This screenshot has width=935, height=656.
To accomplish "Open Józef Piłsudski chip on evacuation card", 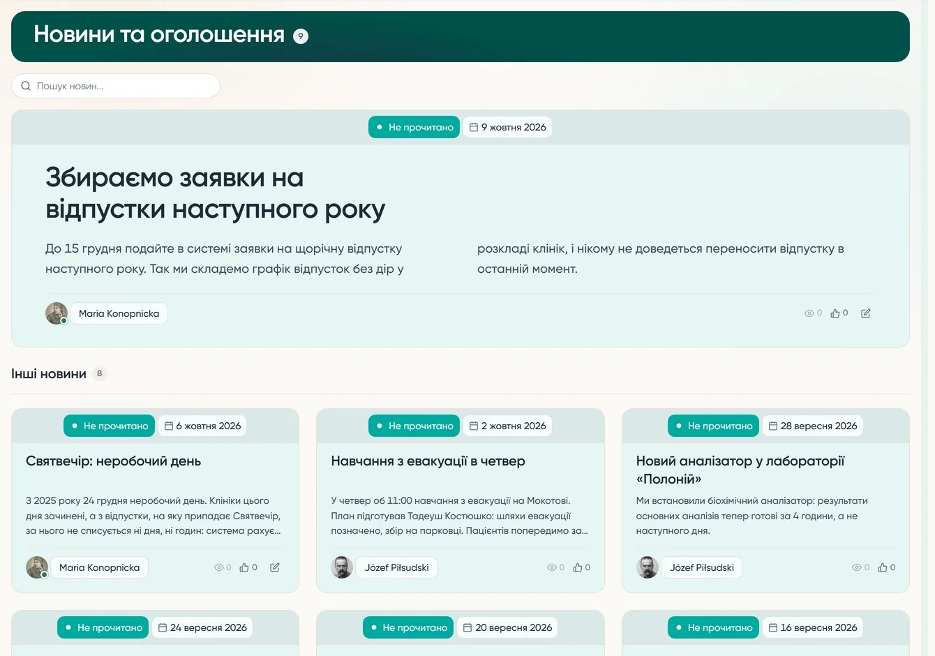I will click(x=396, y=567).
